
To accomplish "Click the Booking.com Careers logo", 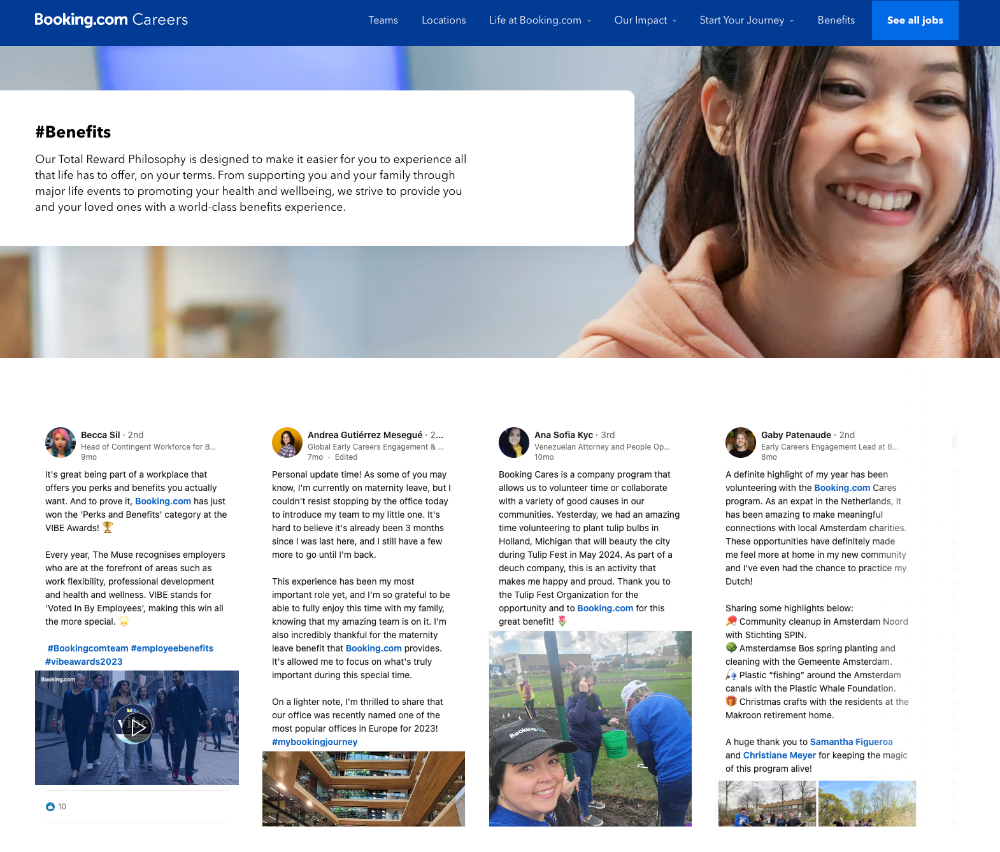I will (111, 20).
